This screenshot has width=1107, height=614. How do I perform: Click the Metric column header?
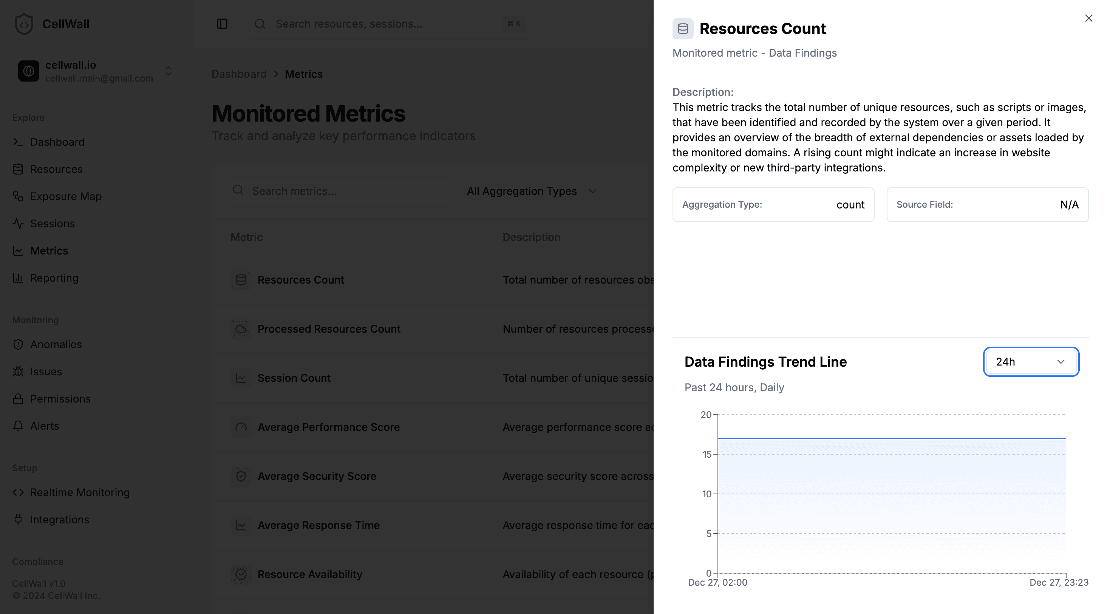coord(246,237)
